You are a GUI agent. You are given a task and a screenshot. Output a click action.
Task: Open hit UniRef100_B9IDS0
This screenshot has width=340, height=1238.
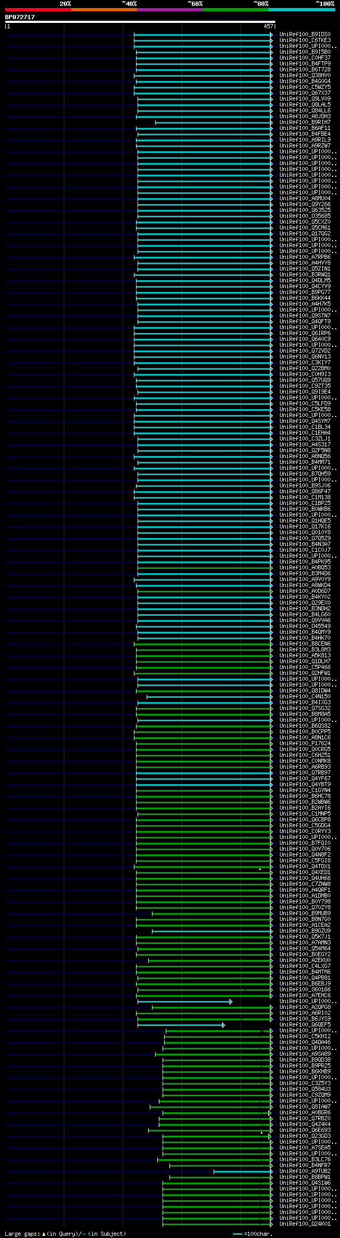pos(305,35)
